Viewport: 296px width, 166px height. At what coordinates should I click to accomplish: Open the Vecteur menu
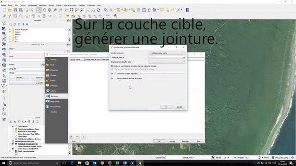51,6
